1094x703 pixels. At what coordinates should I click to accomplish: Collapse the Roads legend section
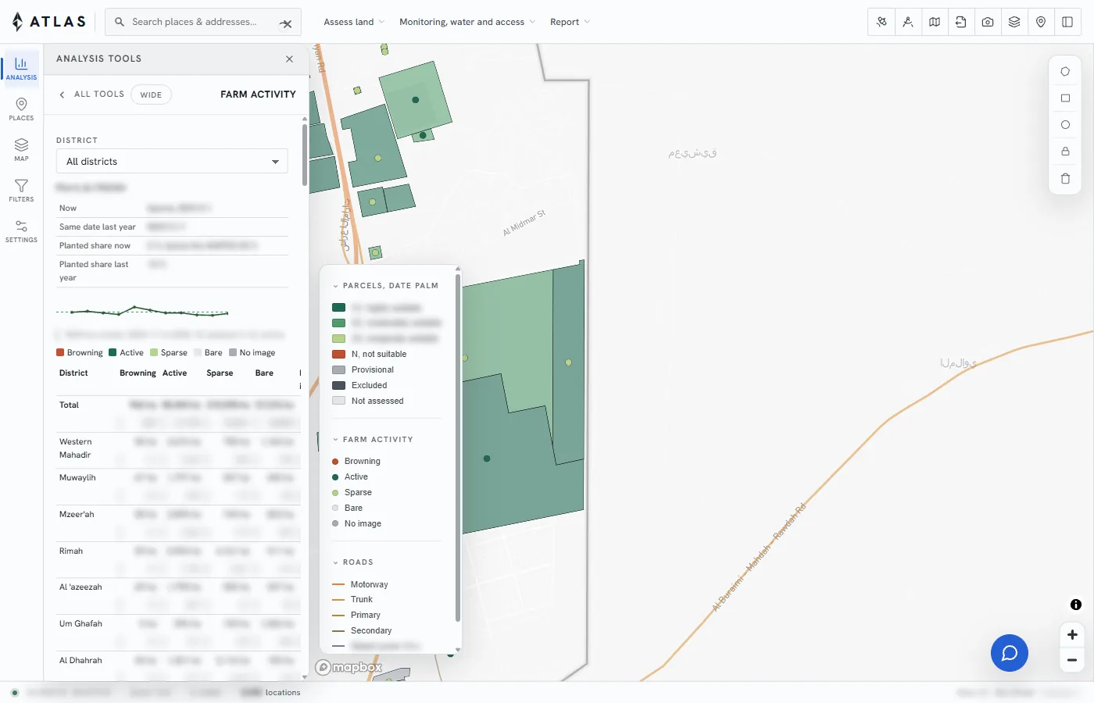tap(352, 562)
